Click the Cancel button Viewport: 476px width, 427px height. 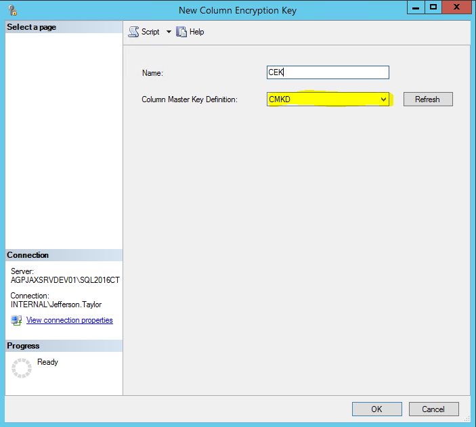(x=433, y=409)
